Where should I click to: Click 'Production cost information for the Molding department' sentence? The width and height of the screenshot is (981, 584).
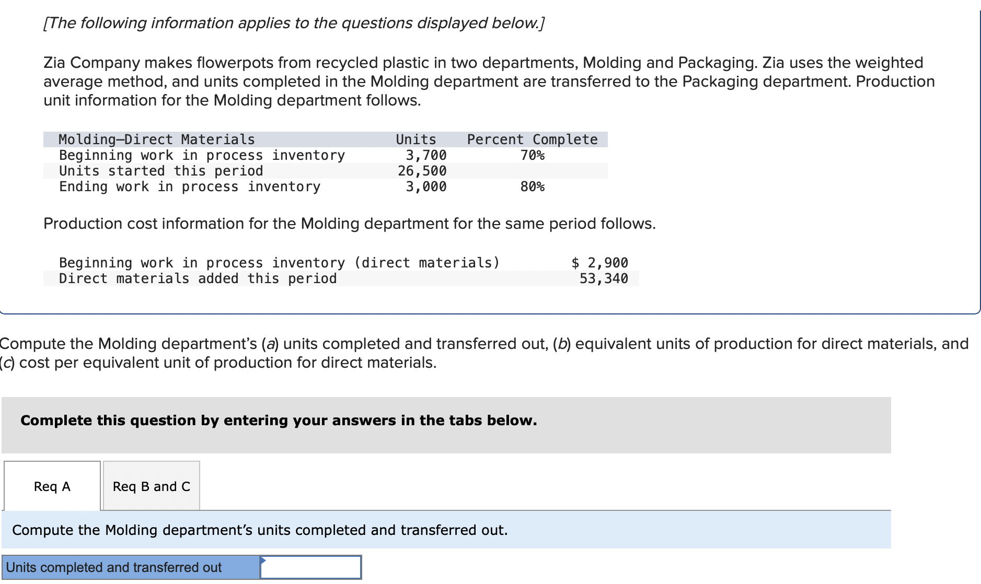point(349,224)
